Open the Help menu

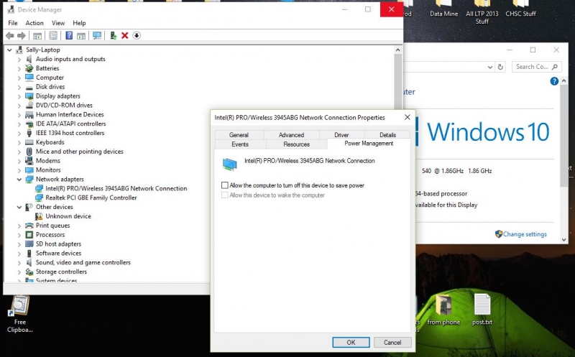pos(79,23)
